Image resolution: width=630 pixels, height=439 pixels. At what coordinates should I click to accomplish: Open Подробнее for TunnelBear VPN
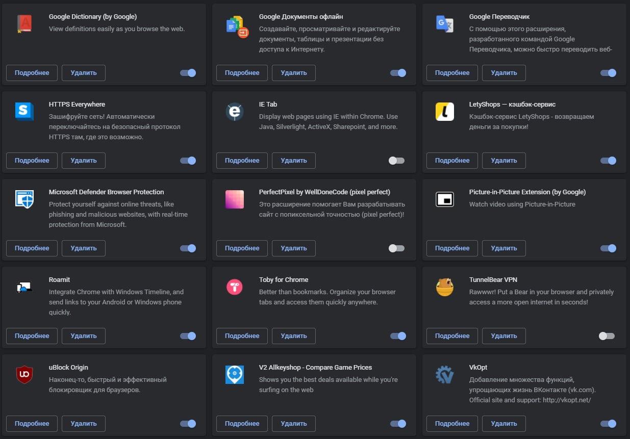click(x=452, y=336)
